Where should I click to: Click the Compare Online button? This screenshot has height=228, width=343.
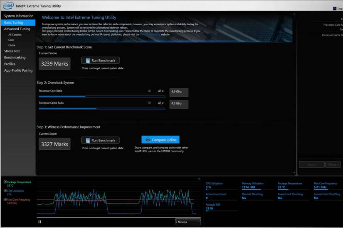[160, 140]
